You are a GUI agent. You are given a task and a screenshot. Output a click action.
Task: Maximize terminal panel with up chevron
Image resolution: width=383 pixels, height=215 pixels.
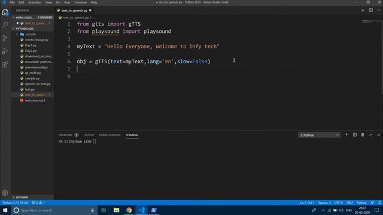[370, 135]
